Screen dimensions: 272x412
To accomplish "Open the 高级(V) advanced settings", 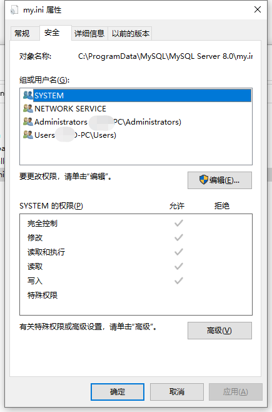I will [219, 331].
